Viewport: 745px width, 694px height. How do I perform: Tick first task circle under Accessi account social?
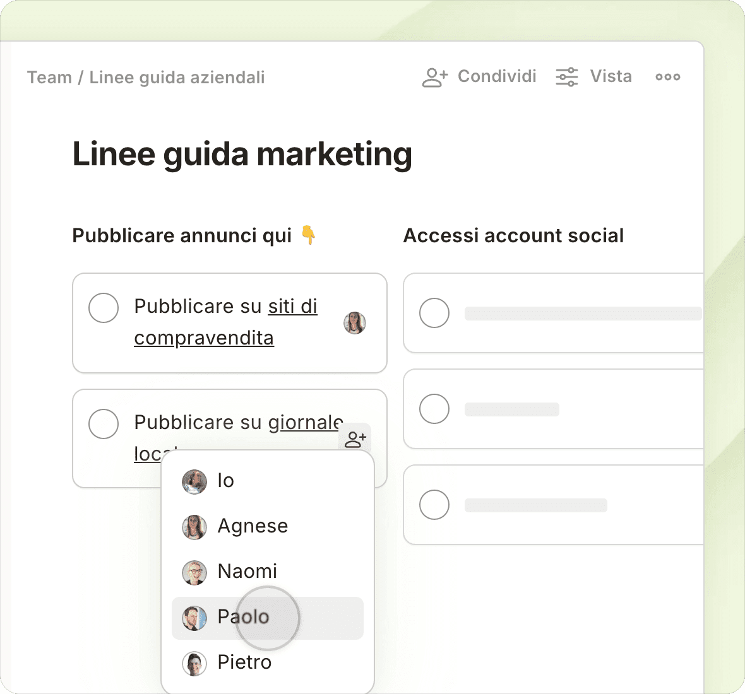tap(434, 313)
